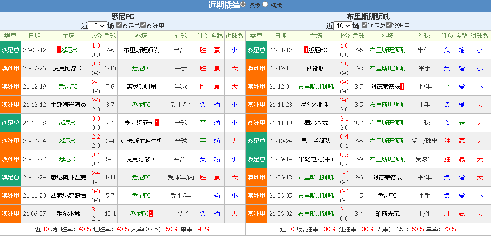Click 麦克阿瑟FC home team on 21-12-26 row

click(x=69, y=68)
